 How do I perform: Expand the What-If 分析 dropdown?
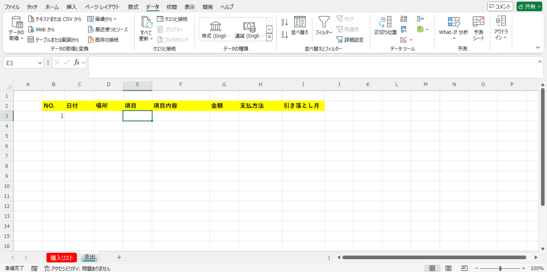click(x=454, y=38)
